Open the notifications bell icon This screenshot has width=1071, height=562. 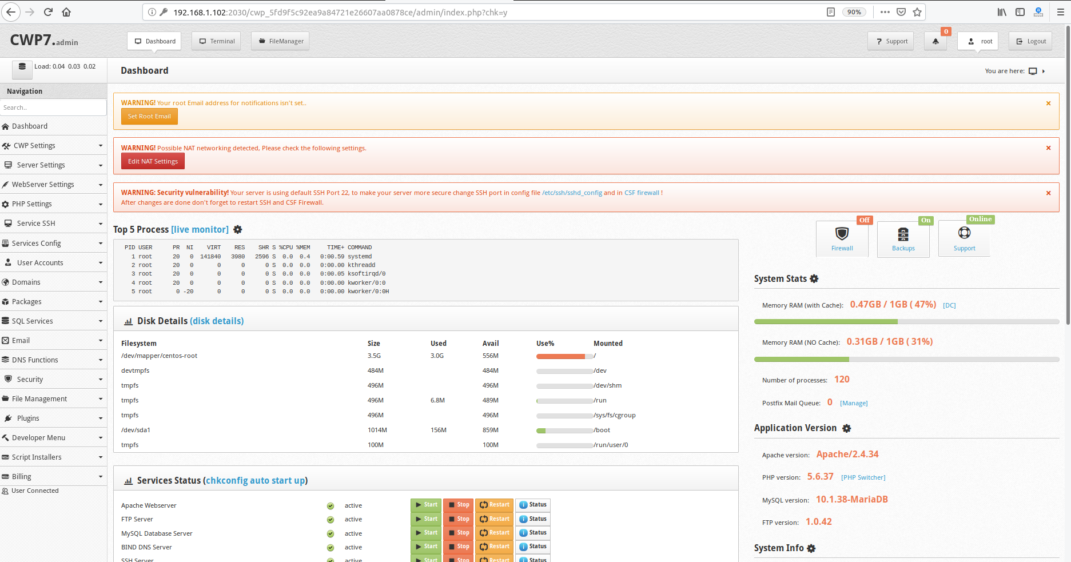[x=935, y=41]
